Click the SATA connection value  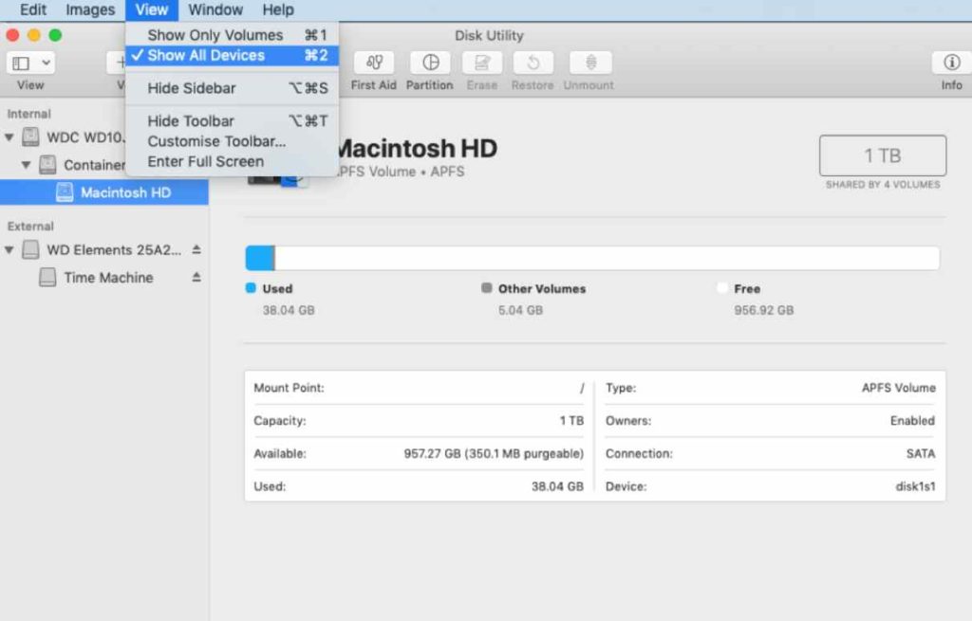(x=921, y=454)
